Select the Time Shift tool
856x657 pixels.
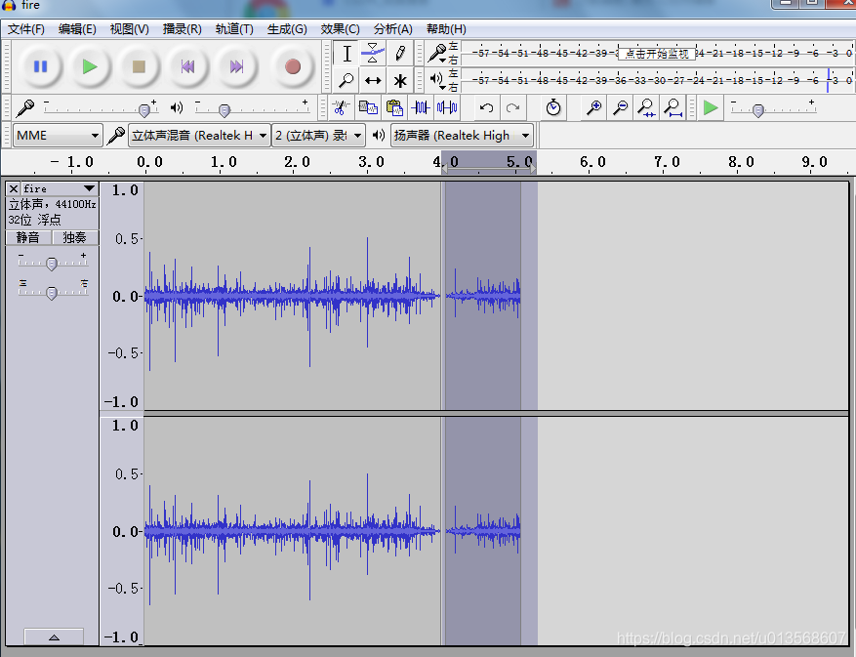pos(372,80)
